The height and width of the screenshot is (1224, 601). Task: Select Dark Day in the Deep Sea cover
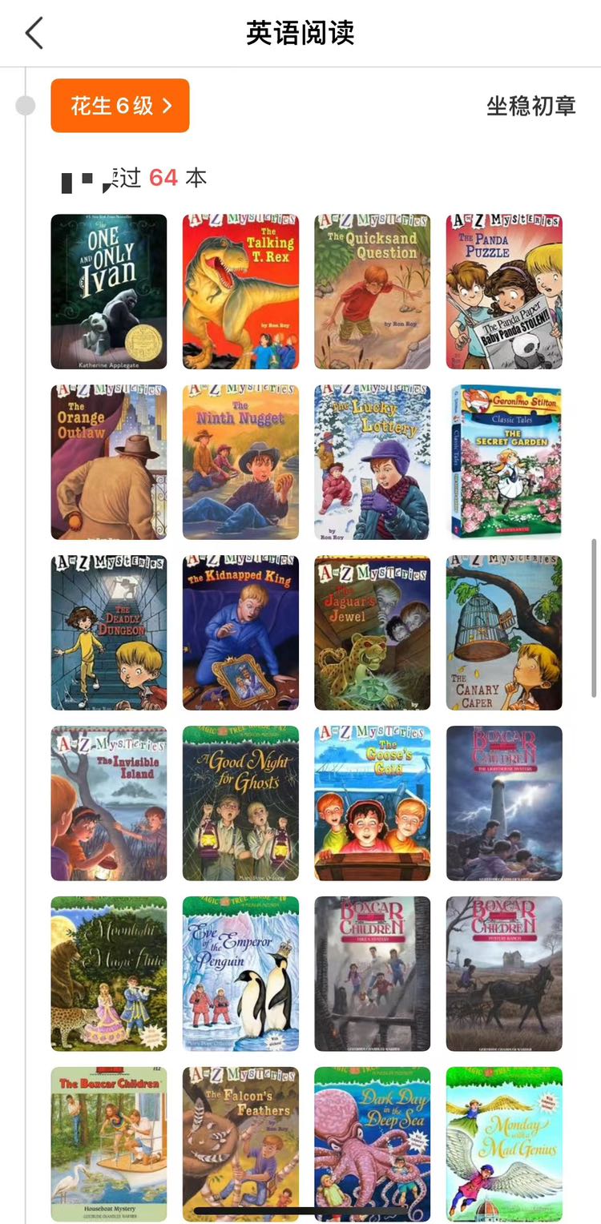click(373, 1145)
